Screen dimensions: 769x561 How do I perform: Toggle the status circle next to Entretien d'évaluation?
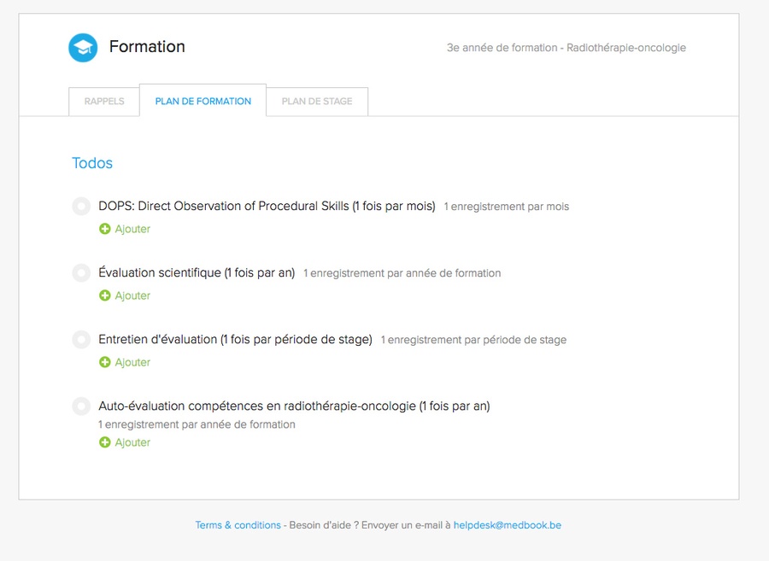(x=81, y=340)
